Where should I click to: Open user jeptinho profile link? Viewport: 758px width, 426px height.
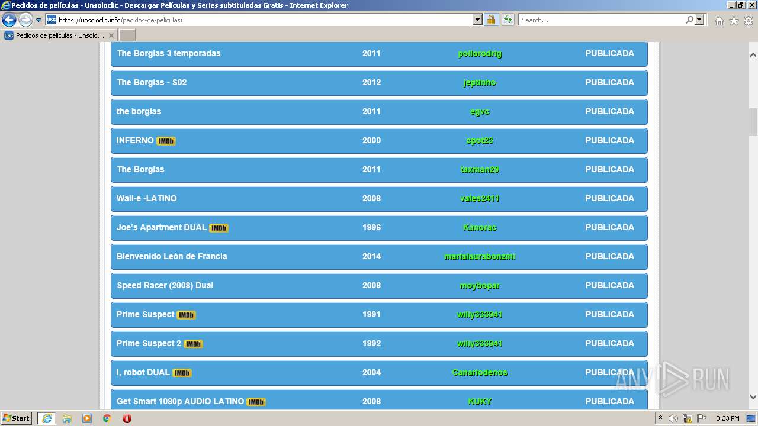pyautogui.click(x=480, y=82)
